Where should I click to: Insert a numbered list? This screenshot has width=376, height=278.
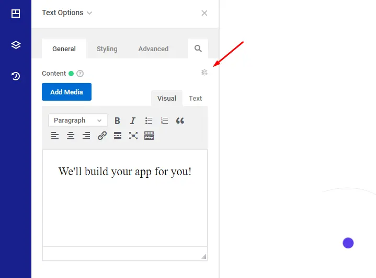tap(165, 121)
